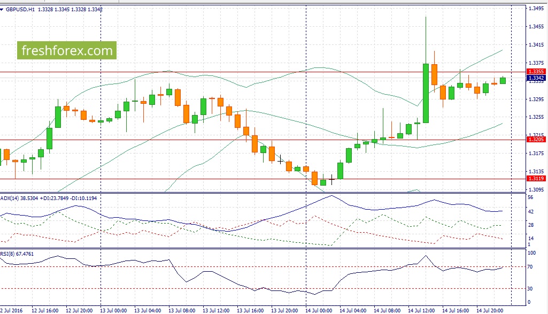Open the GBPUSD,H1 chart title dropdown arrow
Image resolution: width=548 pixels, height=314 pixels.
(x=2, y=10)
